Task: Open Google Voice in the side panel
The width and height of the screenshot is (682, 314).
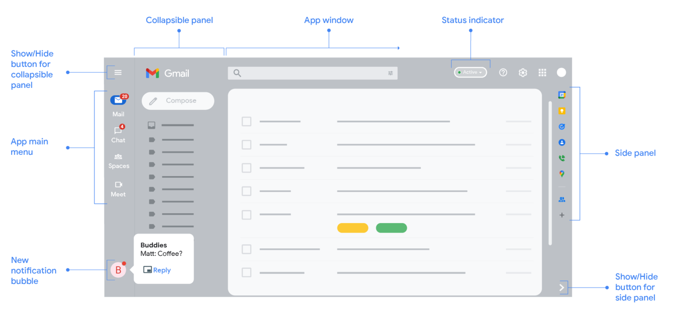Action: 562,158
